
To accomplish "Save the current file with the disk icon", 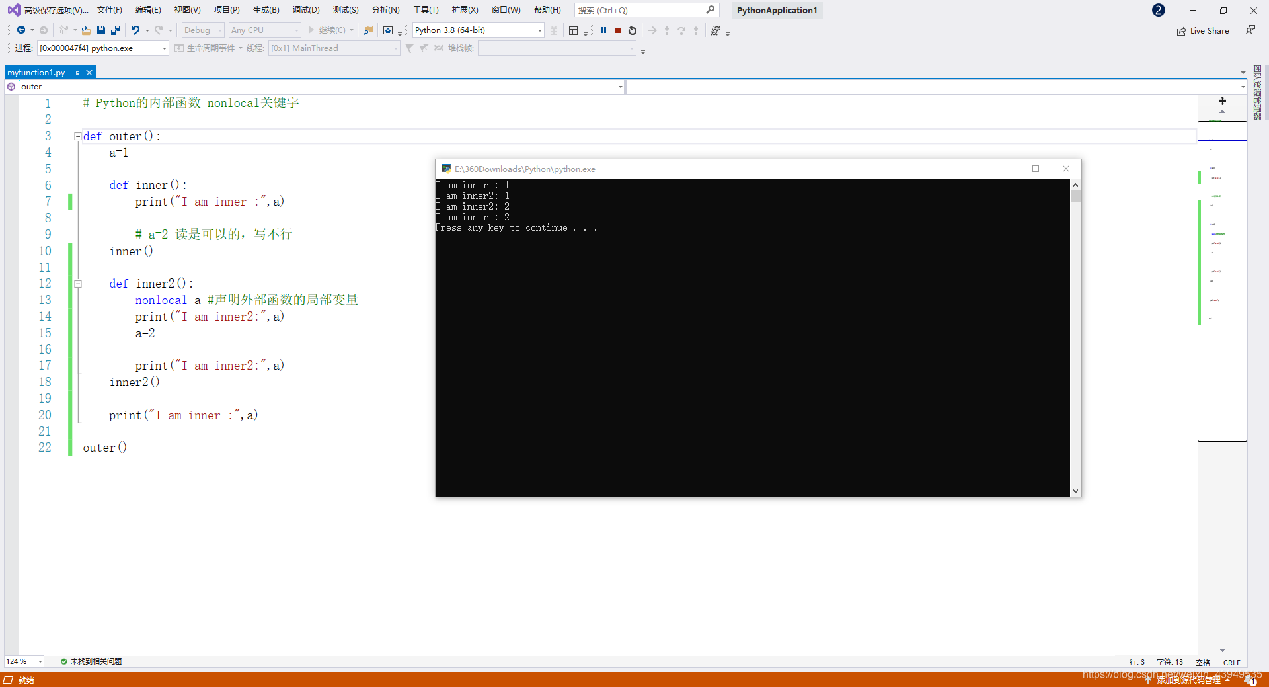I will click(101, 30).
